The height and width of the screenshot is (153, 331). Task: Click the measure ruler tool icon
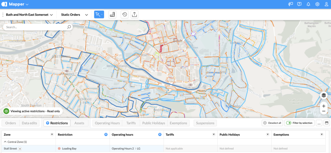[112, 15]
